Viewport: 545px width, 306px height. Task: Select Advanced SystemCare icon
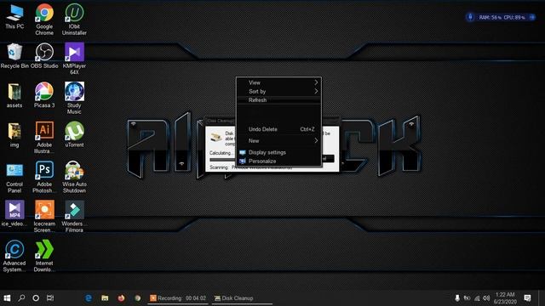[x=14, y=257]
